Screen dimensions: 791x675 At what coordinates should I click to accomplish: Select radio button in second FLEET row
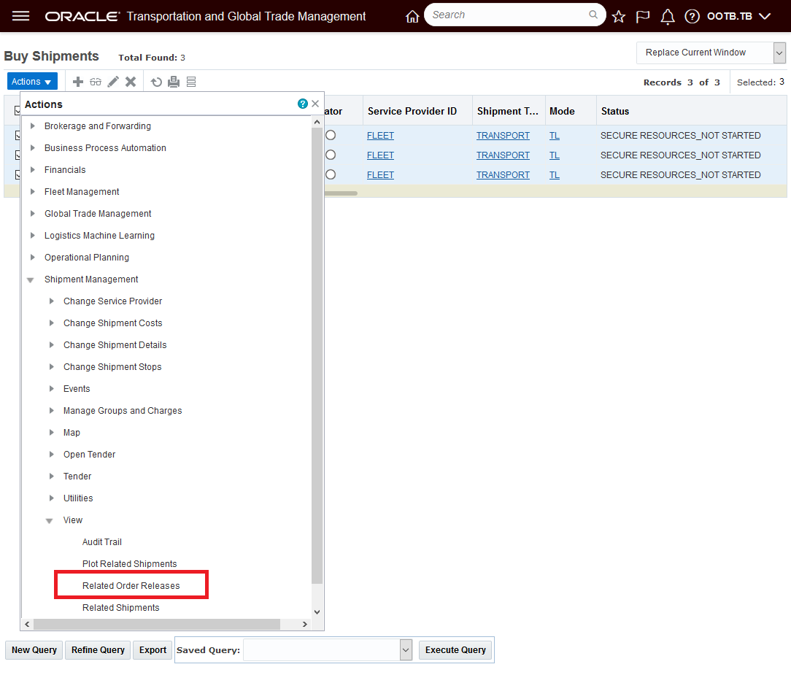(331, 155)
